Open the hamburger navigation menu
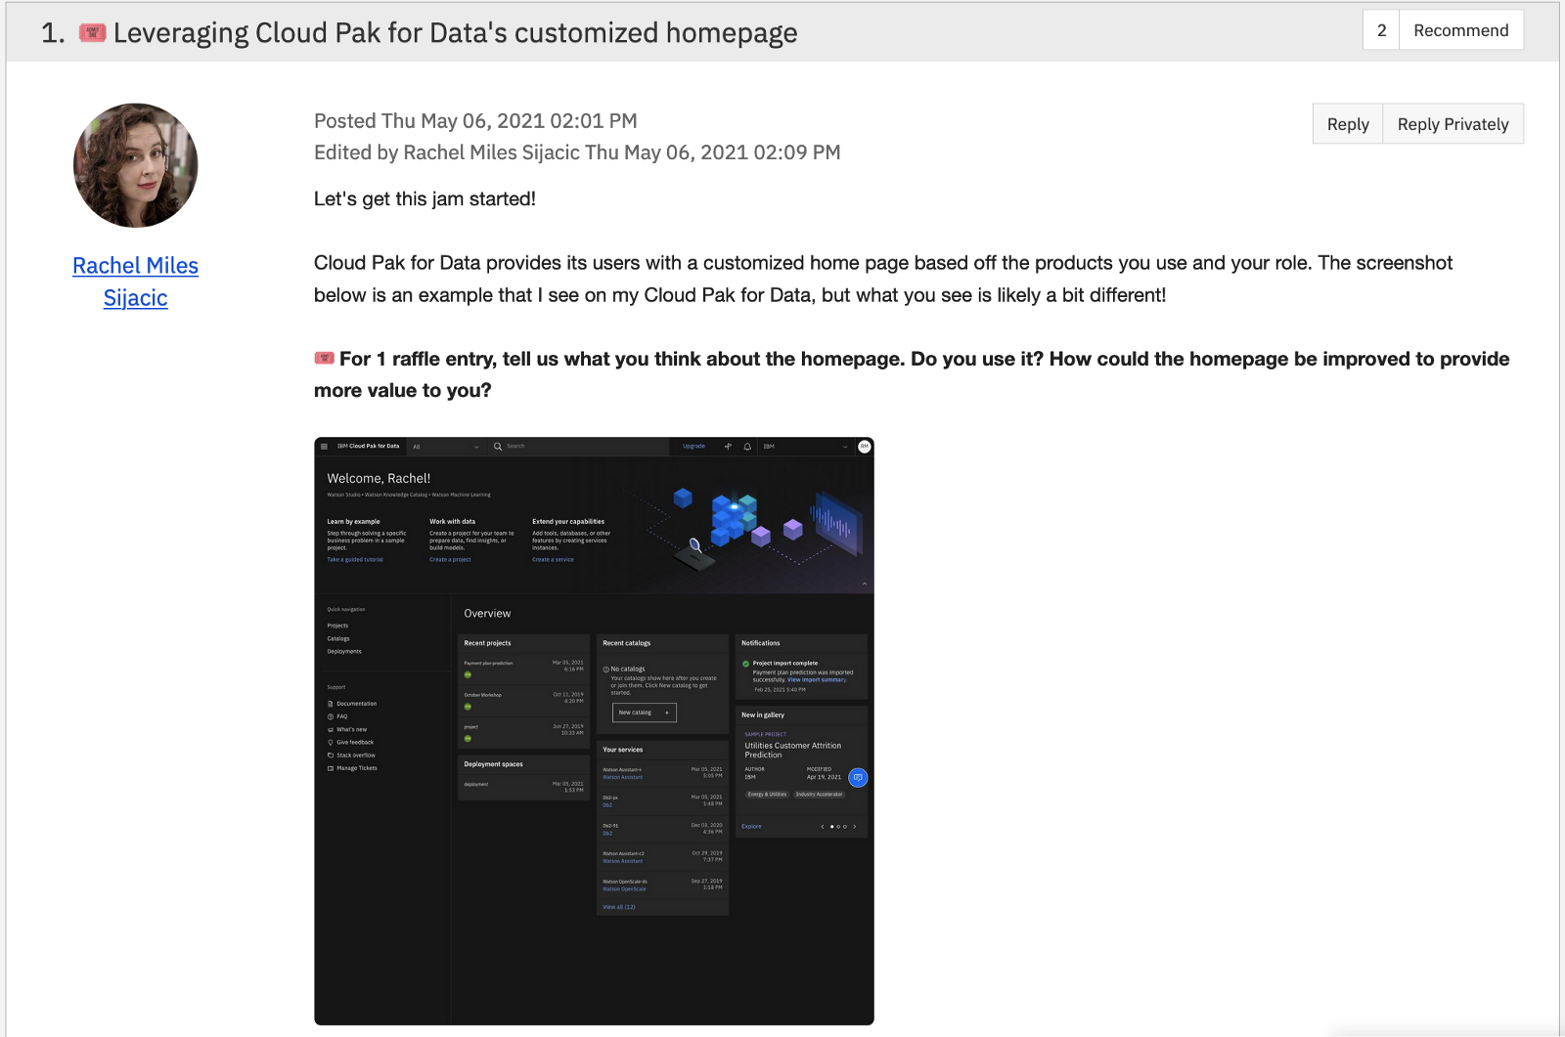Viewport: 1565px width, 1037px height. (x=324, y=446)
